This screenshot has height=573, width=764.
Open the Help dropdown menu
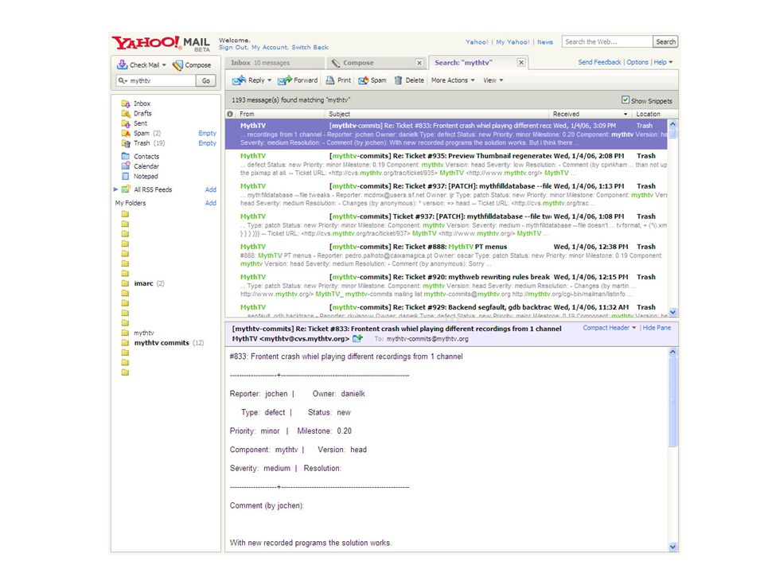[663, 62]
